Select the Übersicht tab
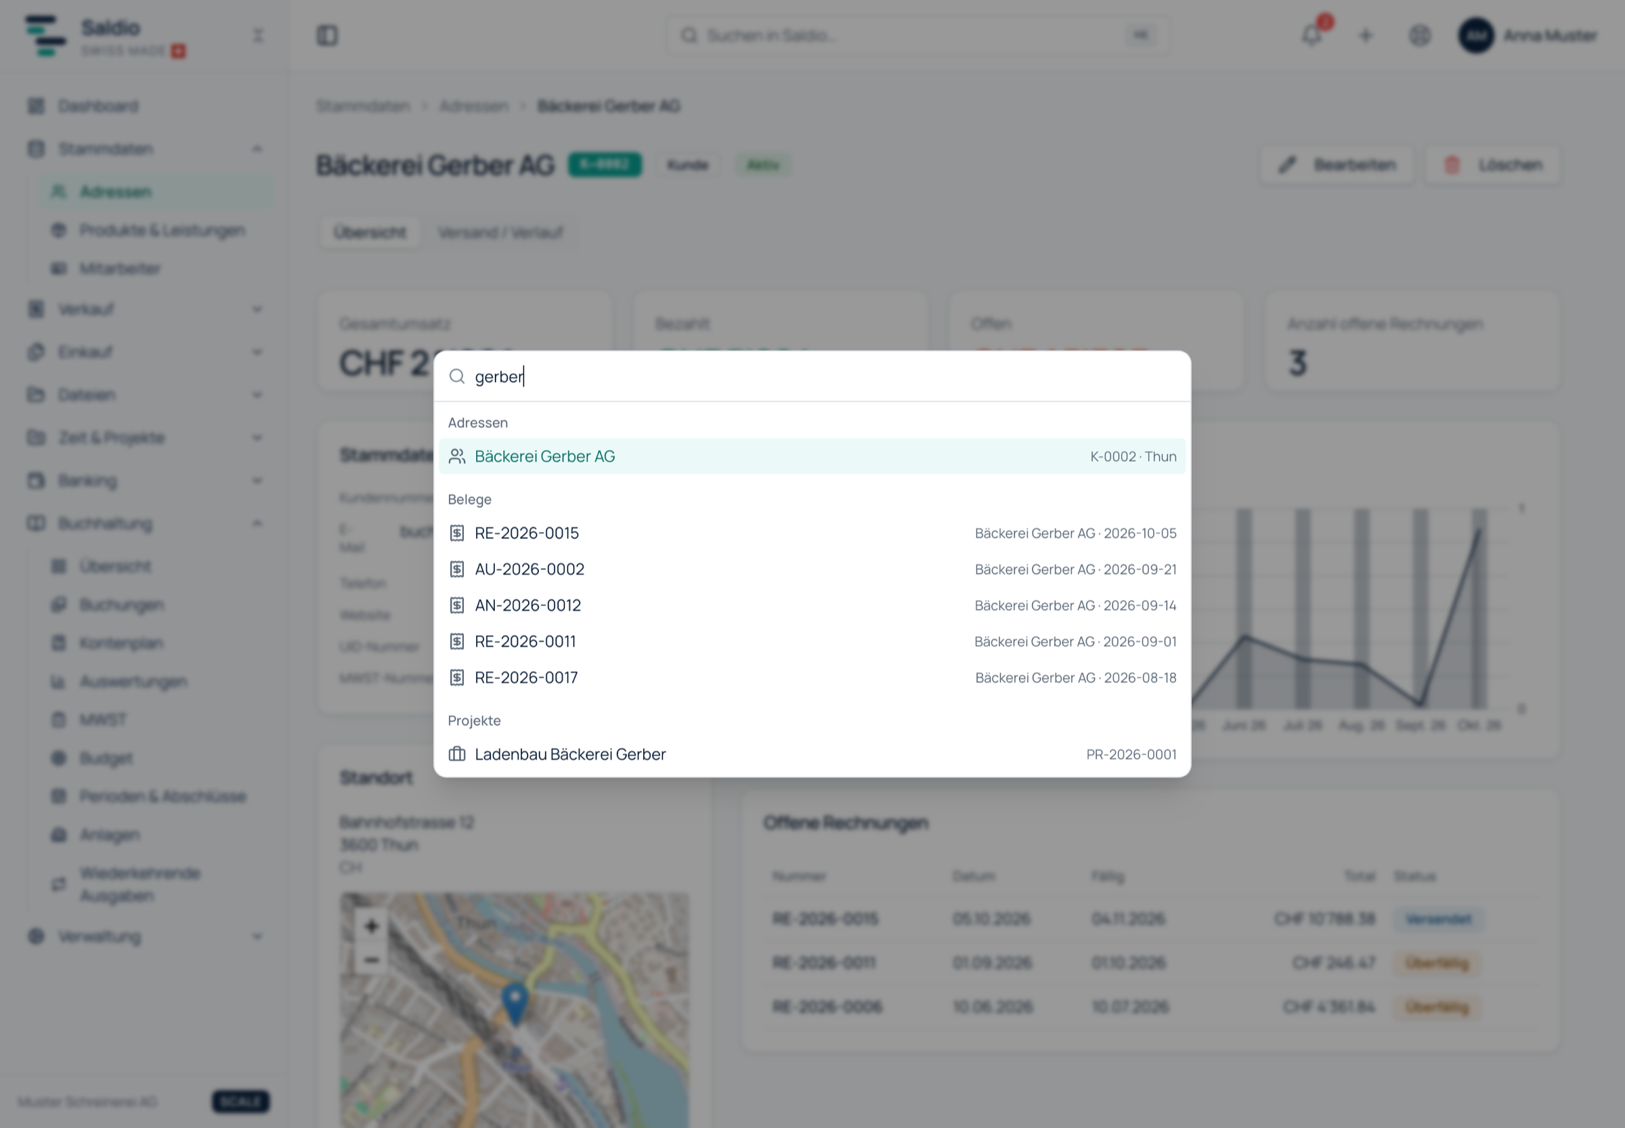This screenshot has height=1128, width=1625. pyautogui.click(x=370, y=232)
